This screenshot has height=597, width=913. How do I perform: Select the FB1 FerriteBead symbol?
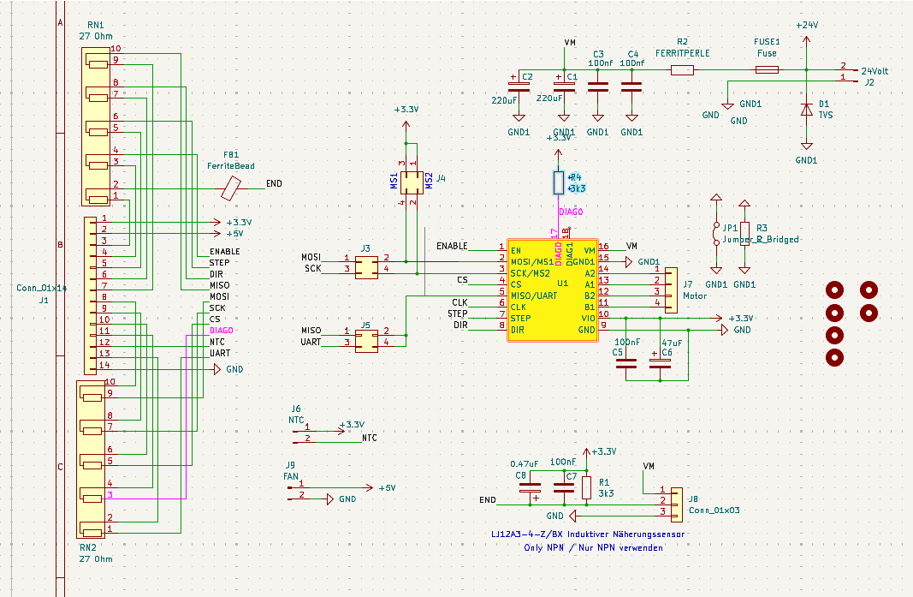tap(230, 189)
